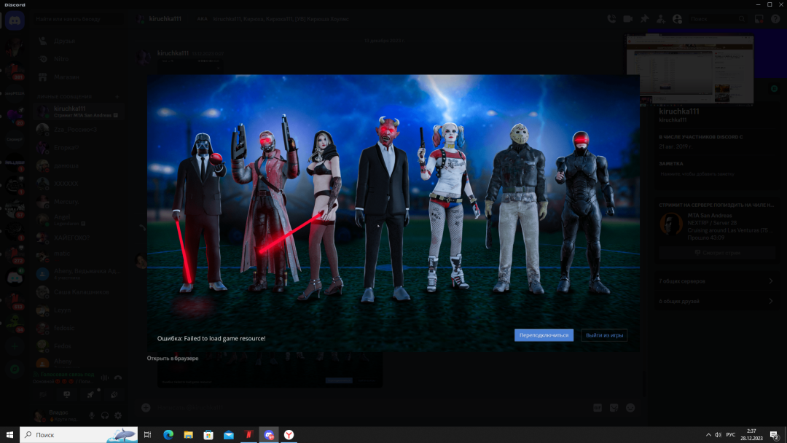Open server with 381 notification badge

[15, 71]
